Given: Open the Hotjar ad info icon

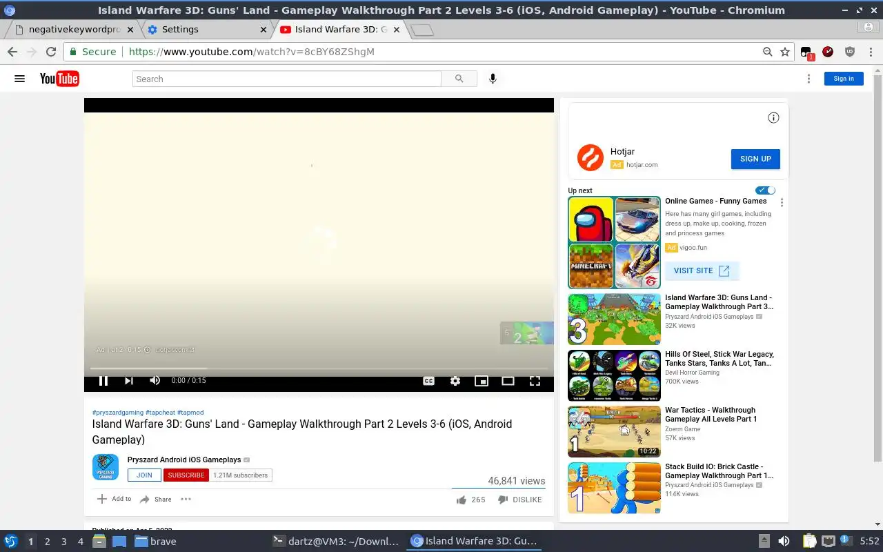Looking at the screenshot, I should click(x=773, y=118).
